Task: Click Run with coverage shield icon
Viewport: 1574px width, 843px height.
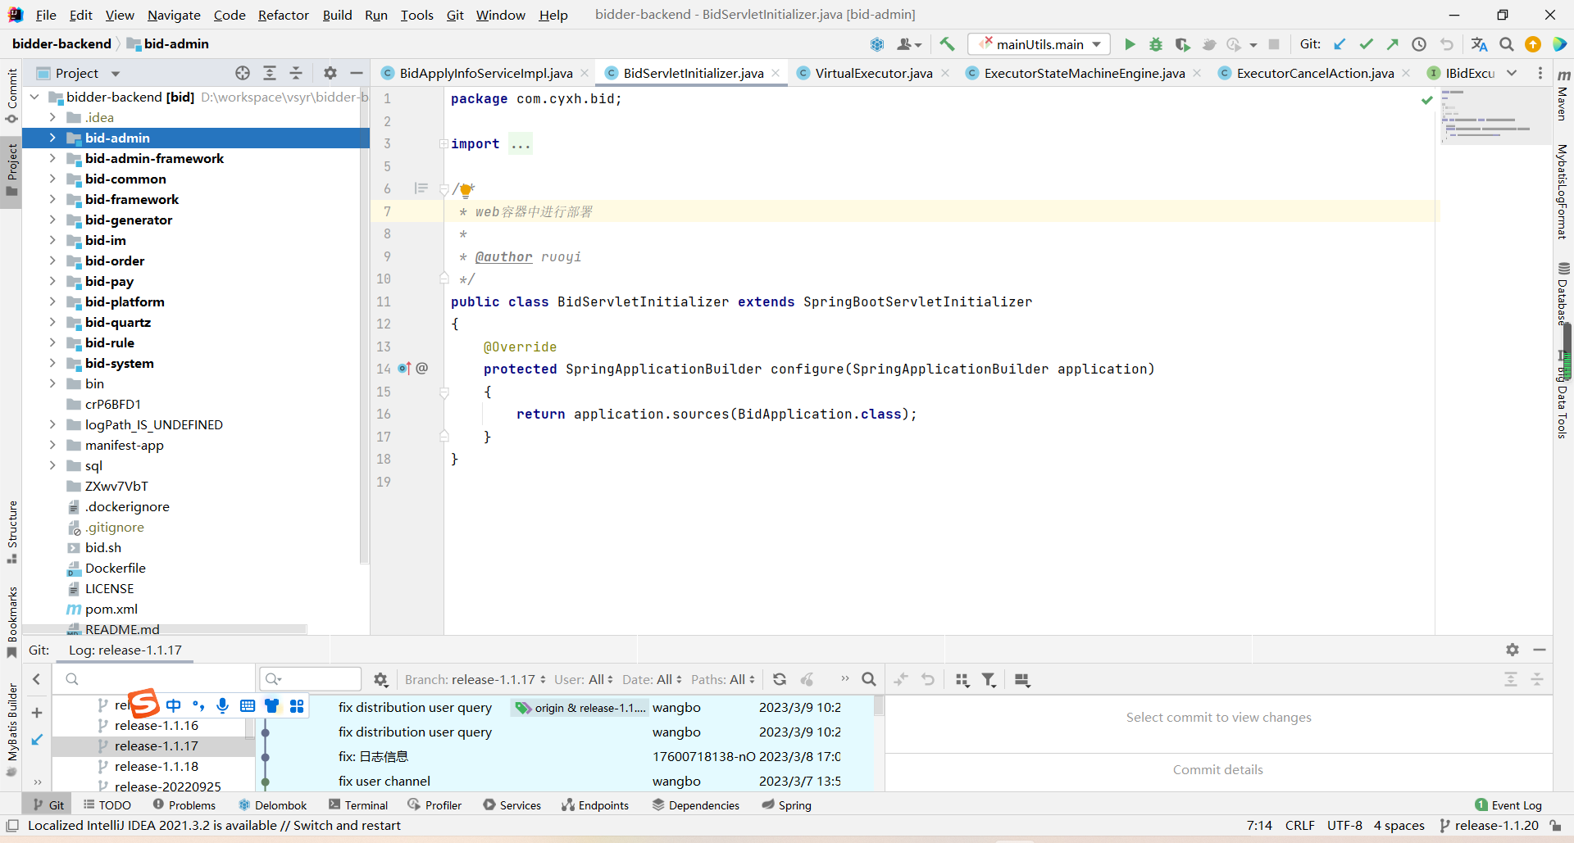Action: 1182,44
